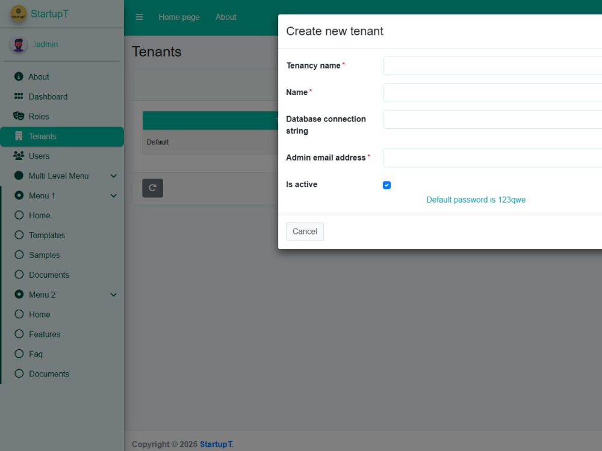Click the Menu 1 dot-circle icon
The image size is (602, 451).
(19, 195)
